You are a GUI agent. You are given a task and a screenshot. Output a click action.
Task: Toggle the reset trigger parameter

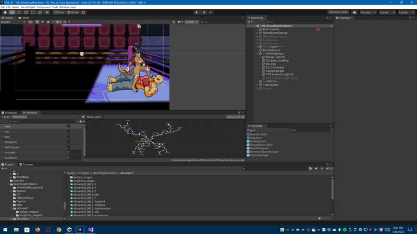(69, 126)
